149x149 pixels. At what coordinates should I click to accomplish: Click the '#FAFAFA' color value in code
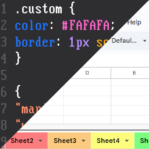coord(86,25)
